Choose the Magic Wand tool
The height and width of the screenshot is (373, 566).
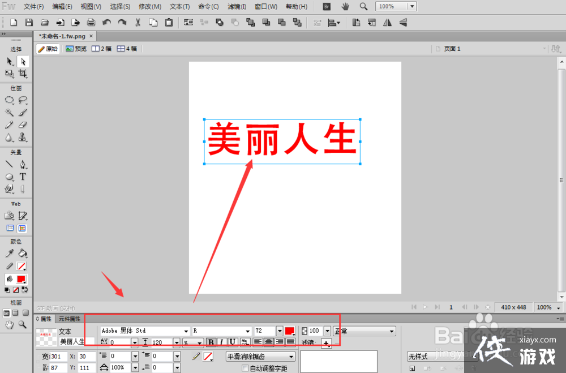coord(10,113)
